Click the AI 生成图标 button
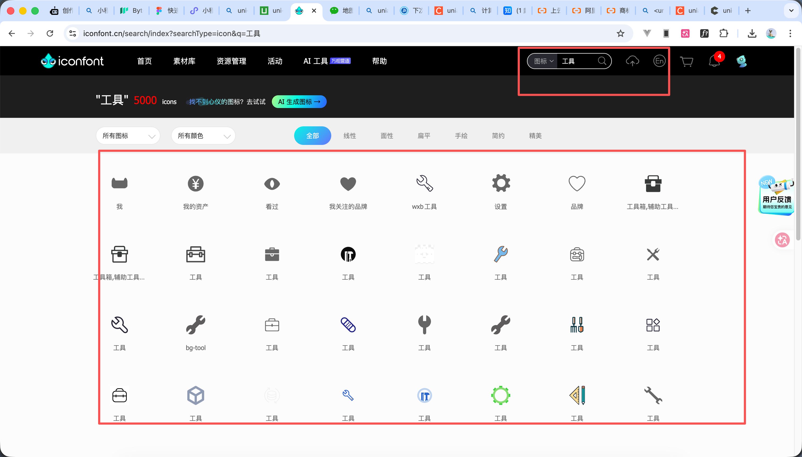The height and width of the screenshot is (457, 802). 299,102
